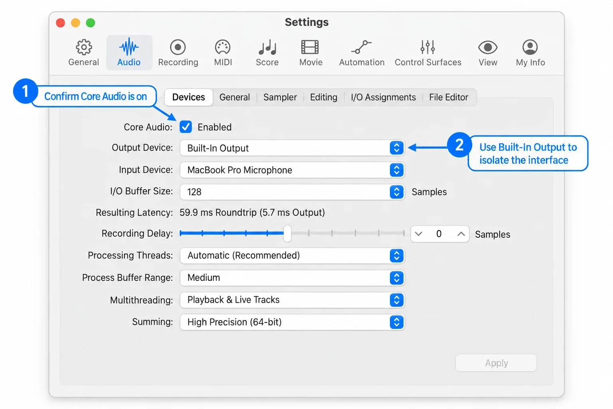Click the Recording Delay slider handle
The height and width of the screenshot is (409, 613).
(x=287, y=233)
